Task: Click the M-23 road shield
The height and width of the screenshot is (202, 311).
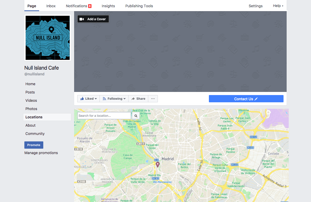Action: click(234, 165)
